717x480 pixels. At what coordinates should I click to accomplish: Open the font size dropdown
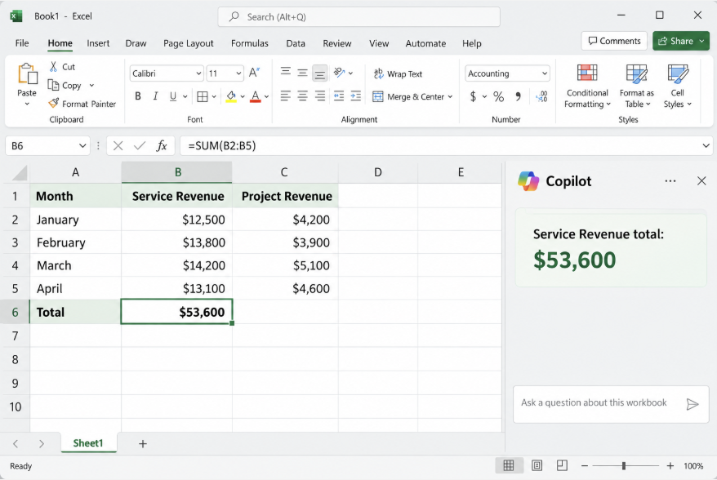point(238,73)
